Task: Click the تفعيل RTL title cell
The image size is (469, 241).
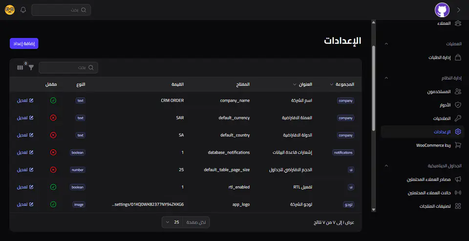Action: [x=303, y=187]
